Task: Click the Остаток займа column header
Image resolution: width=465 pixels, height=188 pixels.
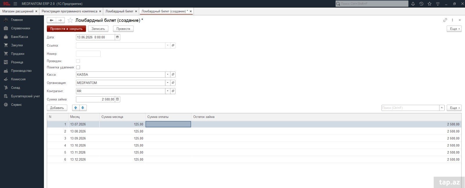Action: tap(326, 117)
